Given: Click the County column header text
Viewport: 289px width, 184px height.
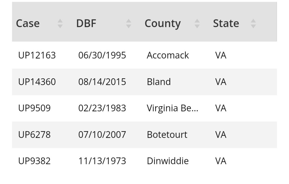Looking at the screenshot, I should coord(163,23).
